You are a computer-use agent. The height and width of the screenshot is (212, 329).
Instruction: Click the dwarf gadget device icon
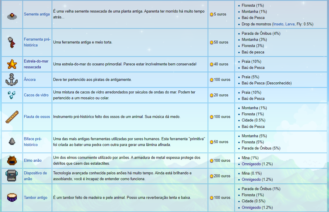click(11, 175)
